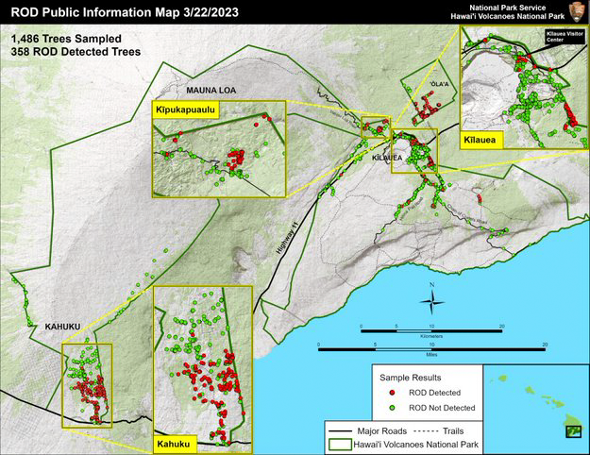Select the yellow Kīlauea inset label
This screenshot has height=455, width=590.
click(x=480, y=140)
